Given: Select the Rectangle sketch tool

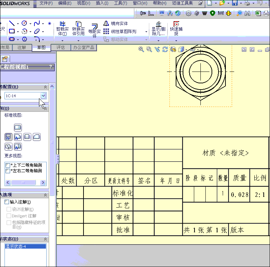Looking at the screenshot, I should click(12, 31).
